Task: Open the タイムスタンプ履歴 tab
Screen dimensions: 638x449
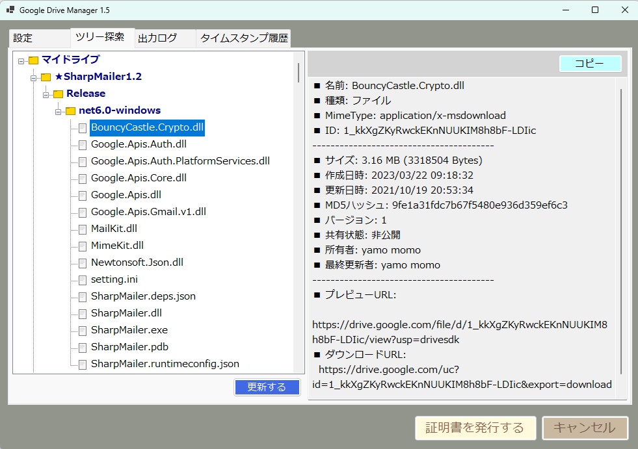Action: click(243, 38)
